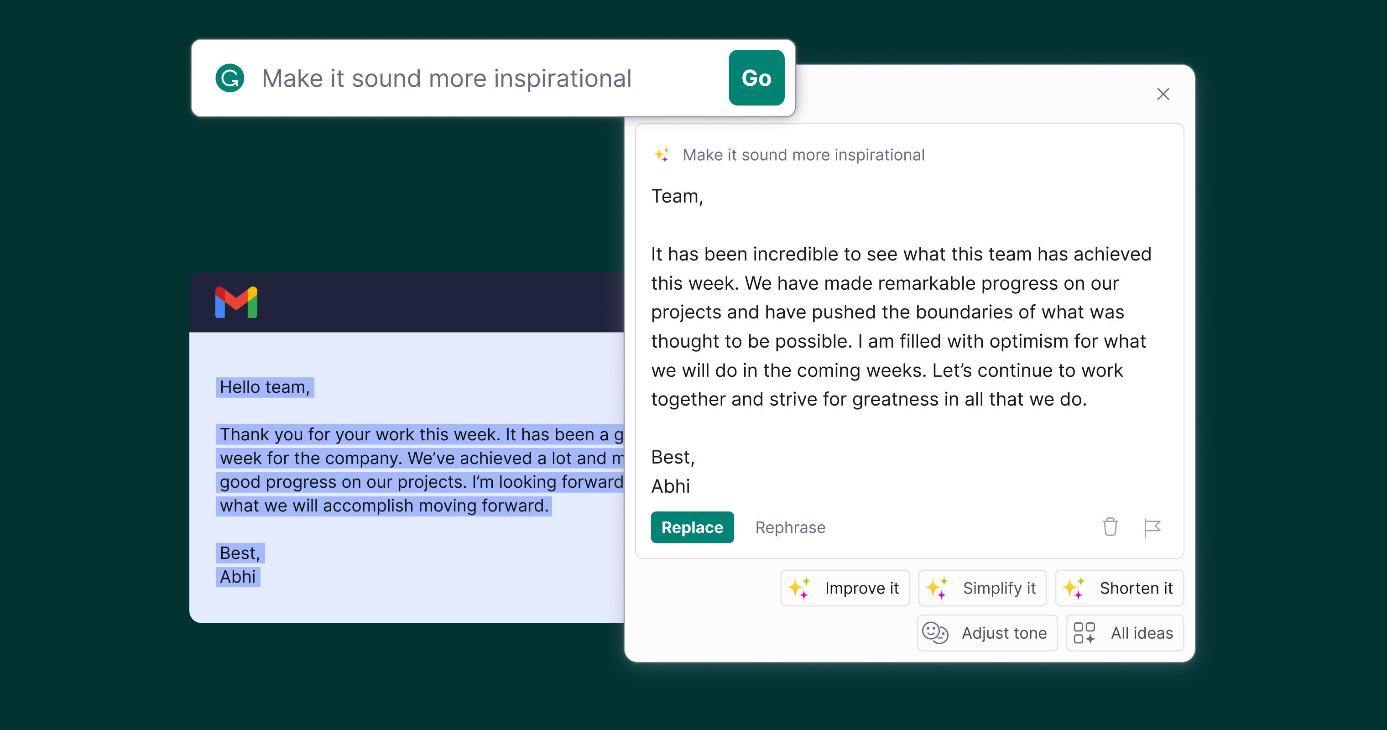Click the Rephrase link
Image resolution: width=1387 pixels, height=730 pixels.
[x=790, y=527]
